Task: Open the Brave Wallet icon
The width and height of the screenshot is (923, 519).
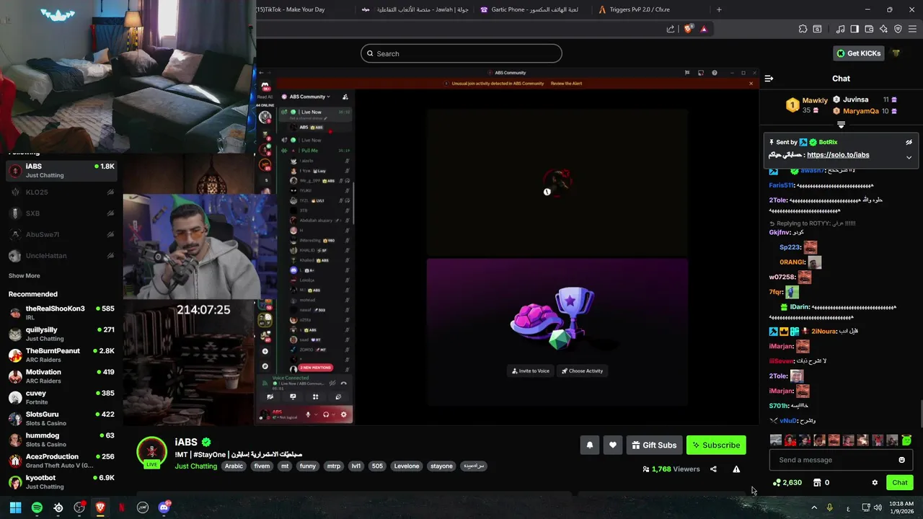Action: tap(869, 29)
